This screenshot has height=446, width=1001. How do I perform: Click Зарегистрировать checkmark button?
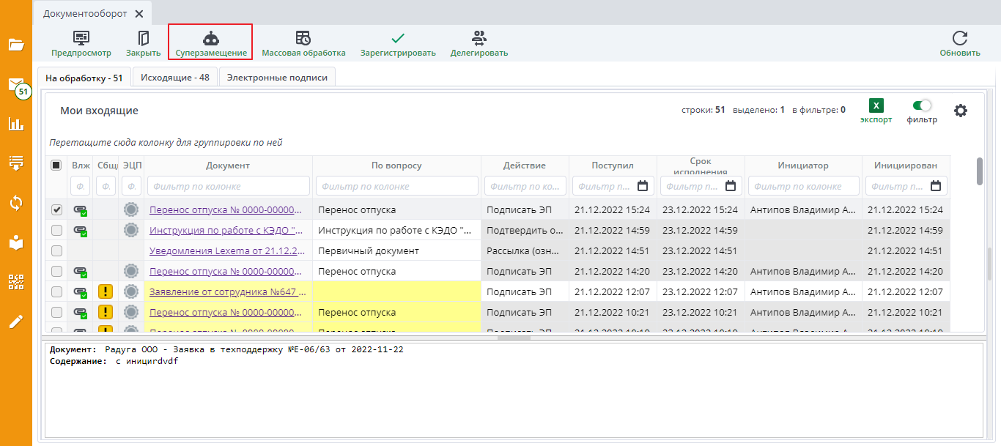398,44
